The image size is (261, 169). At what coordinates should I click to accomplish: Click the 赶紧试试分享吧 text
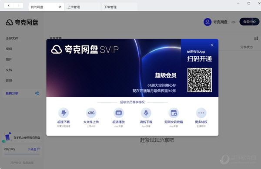click(x=157, y=140)
